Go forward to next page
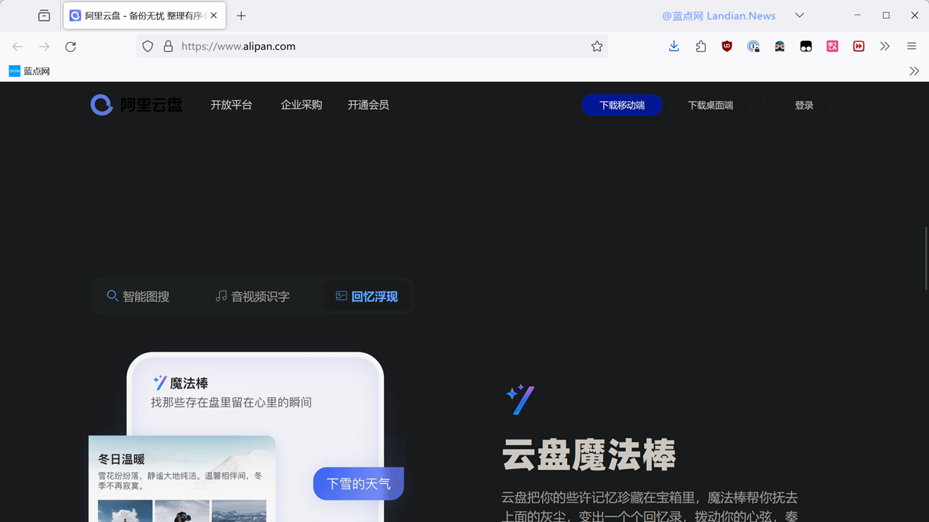Image resolution: width=929 pixels, height=522 pixels. coord(44,46)
